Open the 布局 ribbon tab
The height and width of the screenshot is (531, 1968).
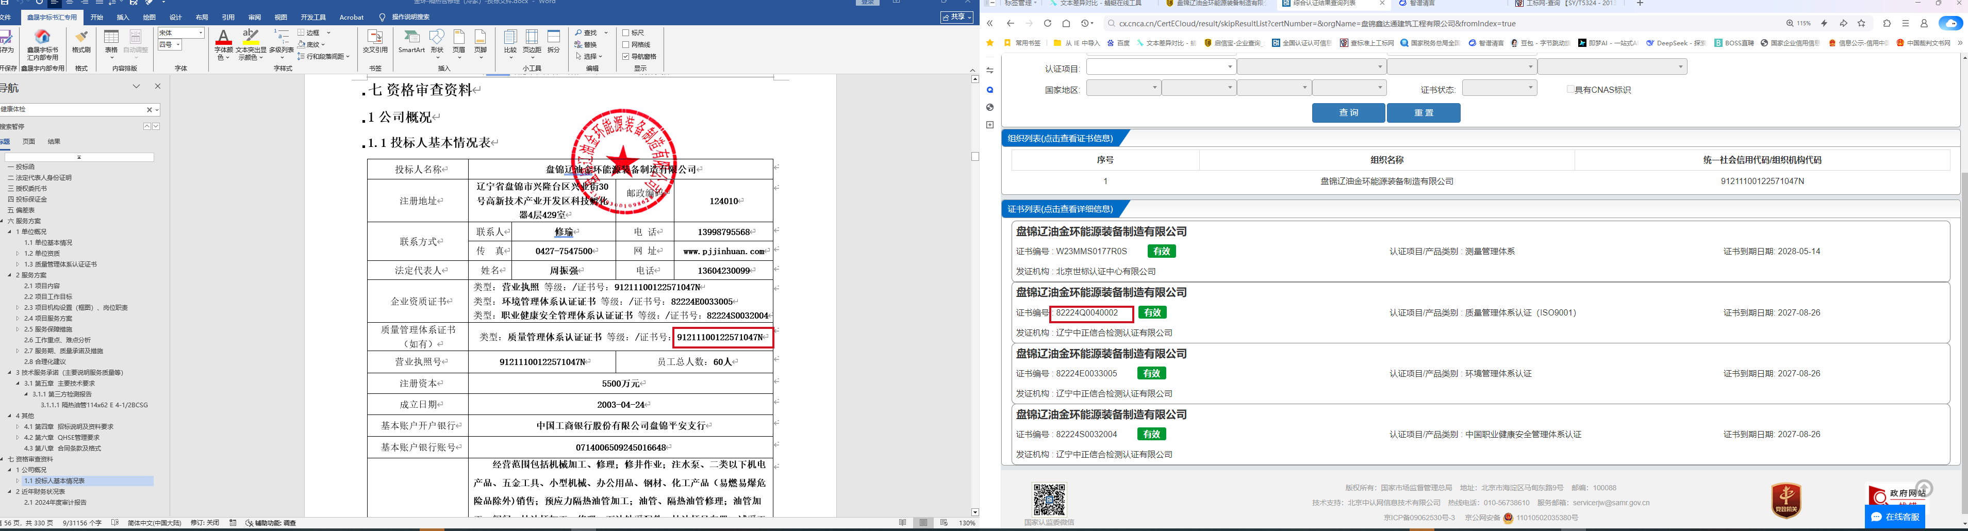tap(202, 17)
